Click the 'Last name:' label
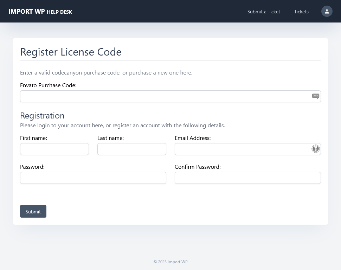The image size is (341, 270). 110,138
